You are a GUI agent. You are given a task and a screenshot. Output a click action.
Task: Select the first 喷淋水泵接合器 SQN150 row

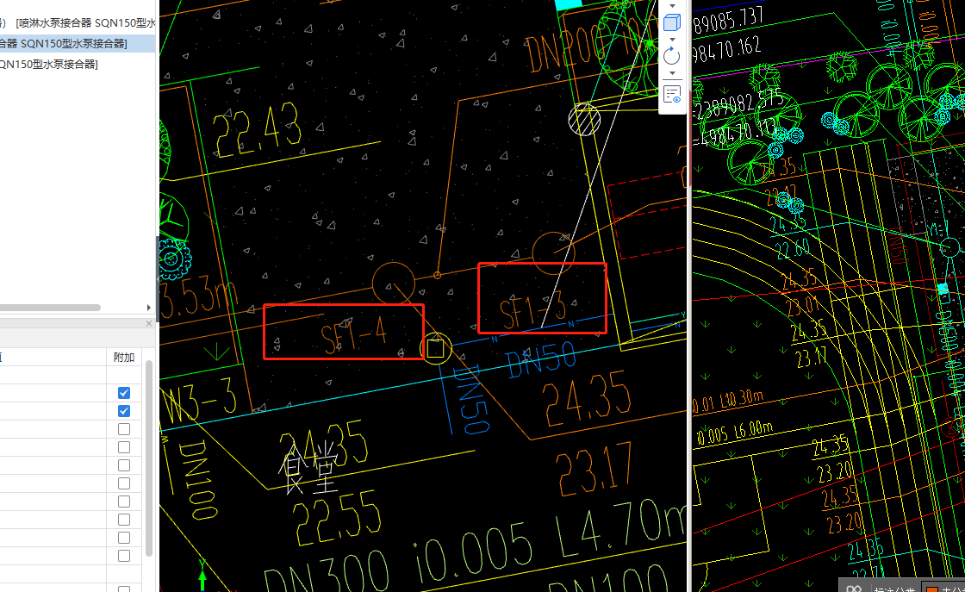click(78, 22)
